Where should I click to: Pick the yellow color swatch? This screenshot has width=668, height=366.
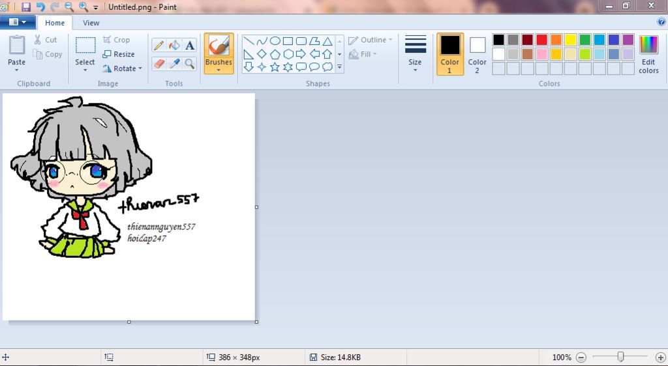(570, 40)
